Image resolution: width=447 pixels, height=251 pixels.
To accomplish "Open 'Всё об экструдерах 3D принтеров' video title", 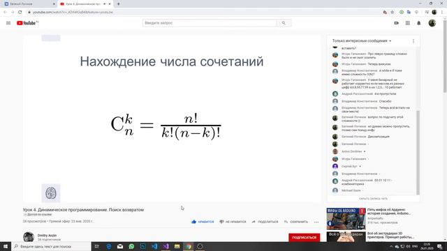I will [x=390, y=235].
